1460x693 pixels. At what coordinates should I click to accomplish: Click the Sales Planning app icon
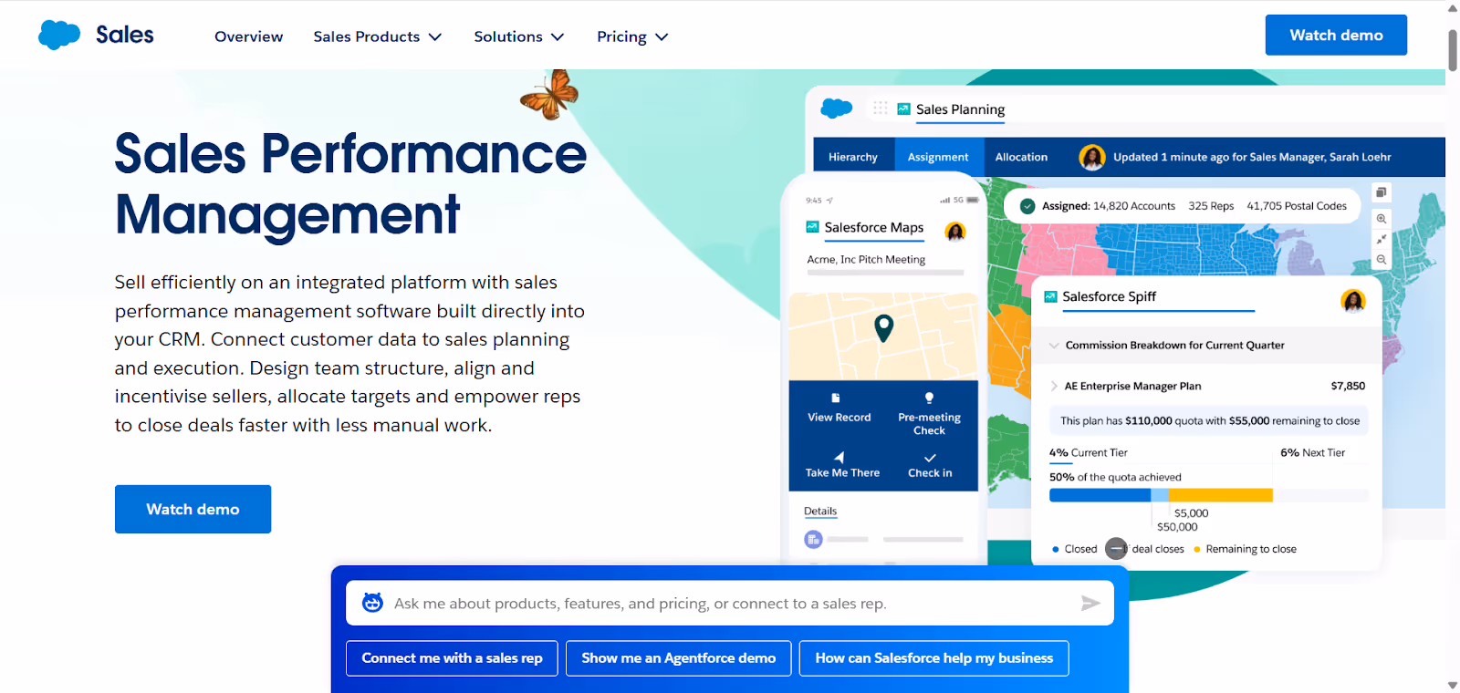(x=903, y=109)
